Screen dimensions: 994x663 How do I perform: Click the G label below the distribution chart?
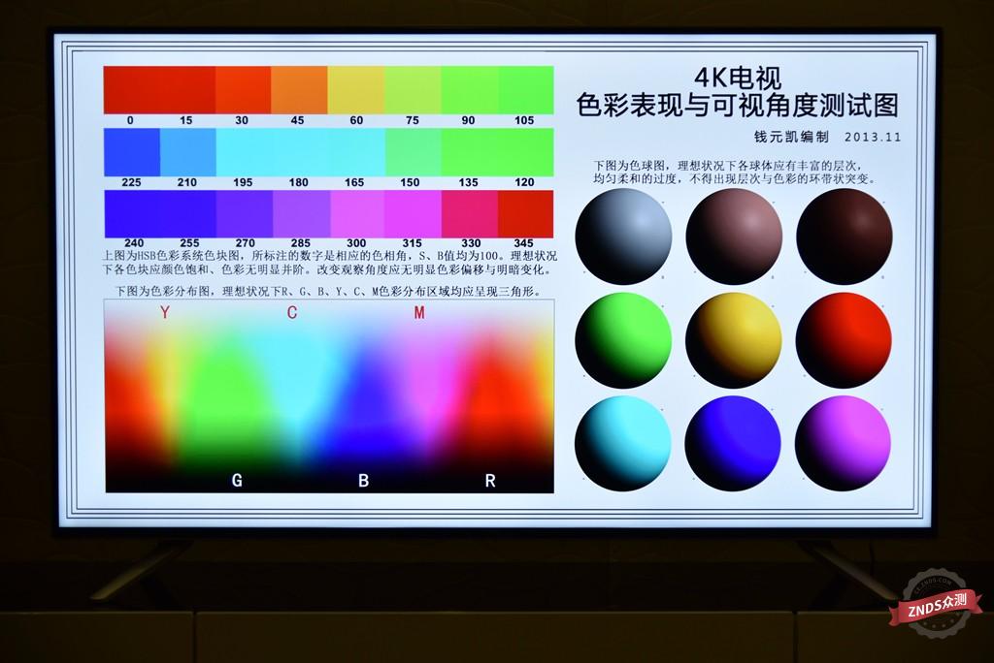tap(236, 479)
